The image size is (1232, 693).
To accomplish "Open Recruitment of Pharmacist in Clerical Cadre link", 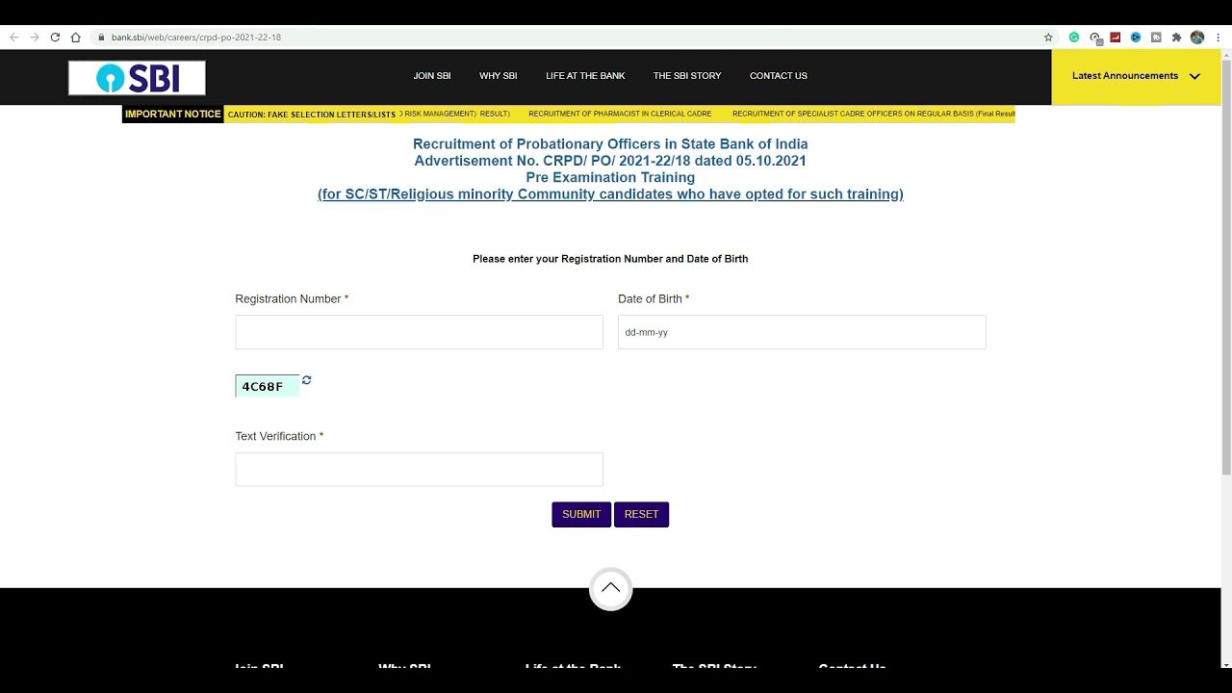I will point(620,114).
